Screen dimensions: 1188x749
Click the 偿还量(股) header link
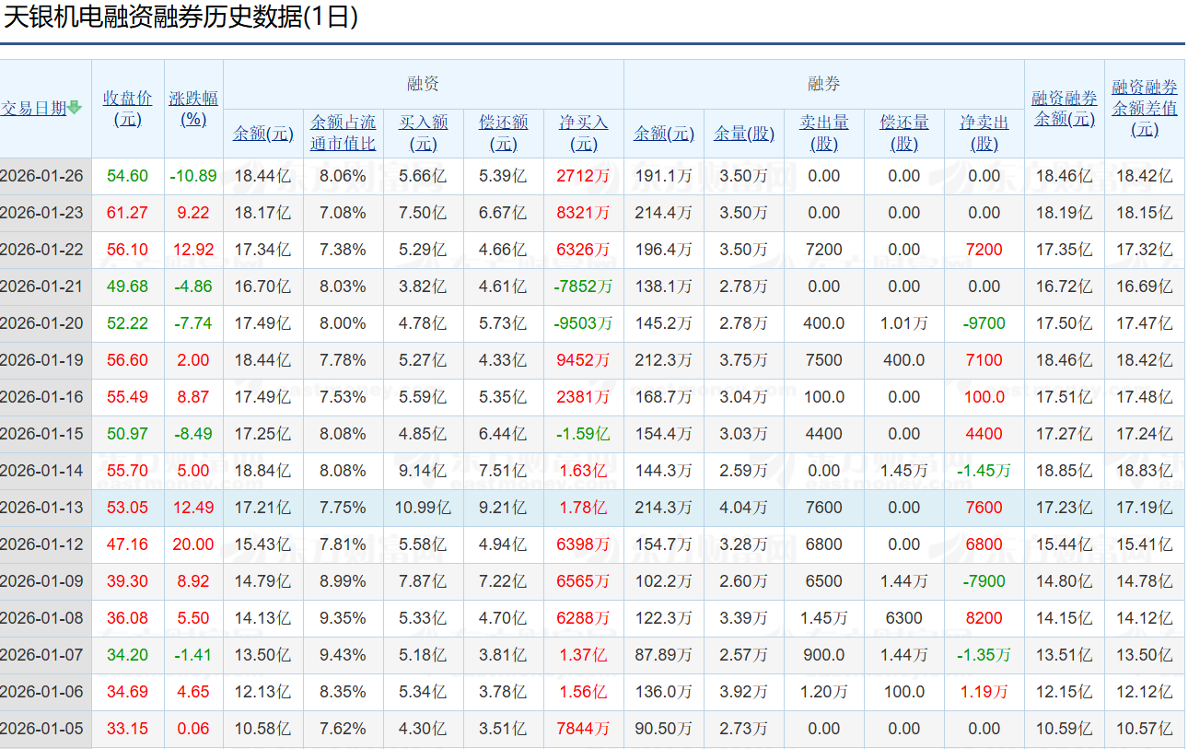click(904, 133)
